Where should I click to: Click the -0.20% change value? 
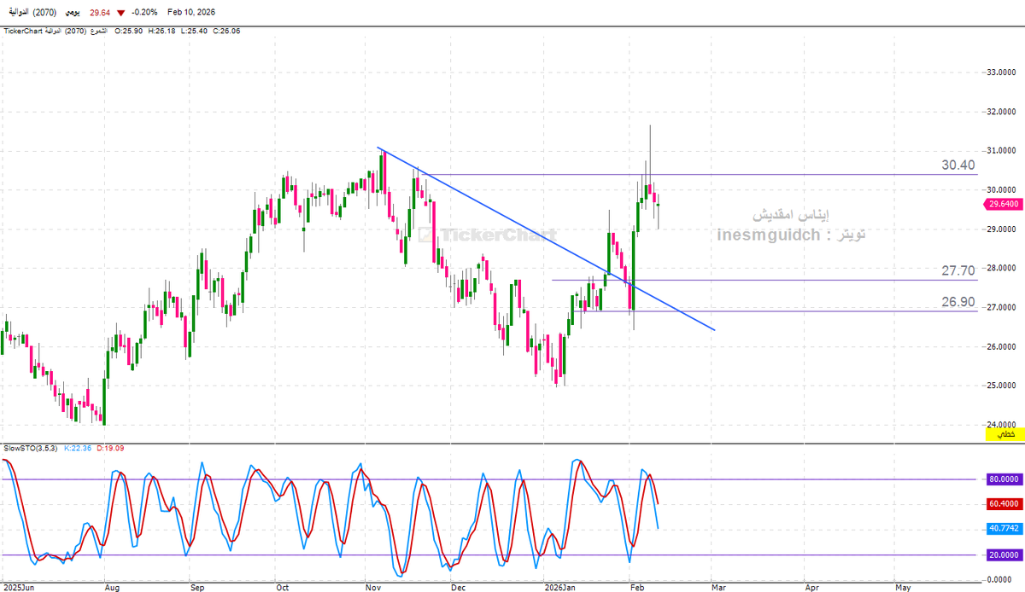tap(145, 13)
